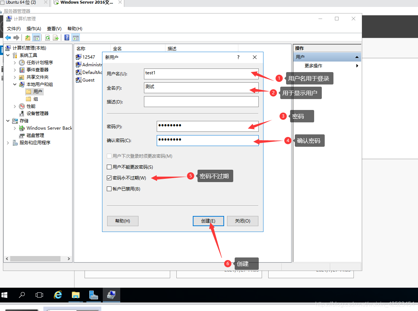Viewport: 418px width, 311px height.
Task: Enable 用户不能更改密码 checkbox
Action: click(109, 167)
